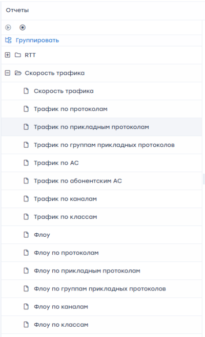Click the file icon beside Трафик по АС
Screen dimensions: 205x337
click(26, 163)
